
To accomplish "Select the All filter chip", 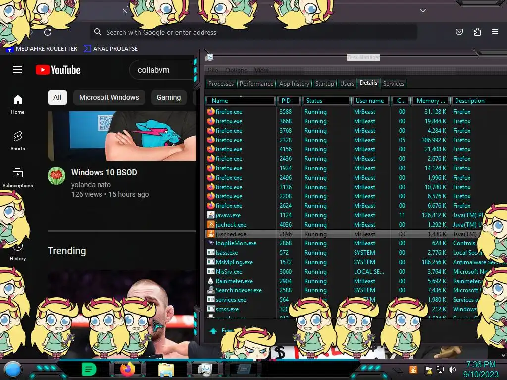I will click(x=57, y=97).
